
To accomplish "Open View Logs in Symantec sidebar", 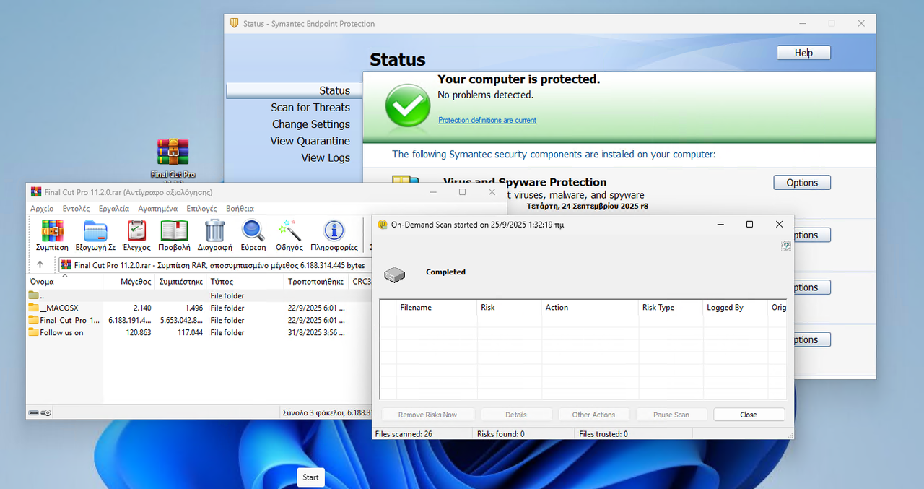I will [x=326, y=157].
